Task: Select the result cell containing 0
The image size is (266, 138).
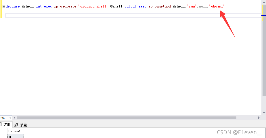Action: pyautogui.click(x=16, y=136)
